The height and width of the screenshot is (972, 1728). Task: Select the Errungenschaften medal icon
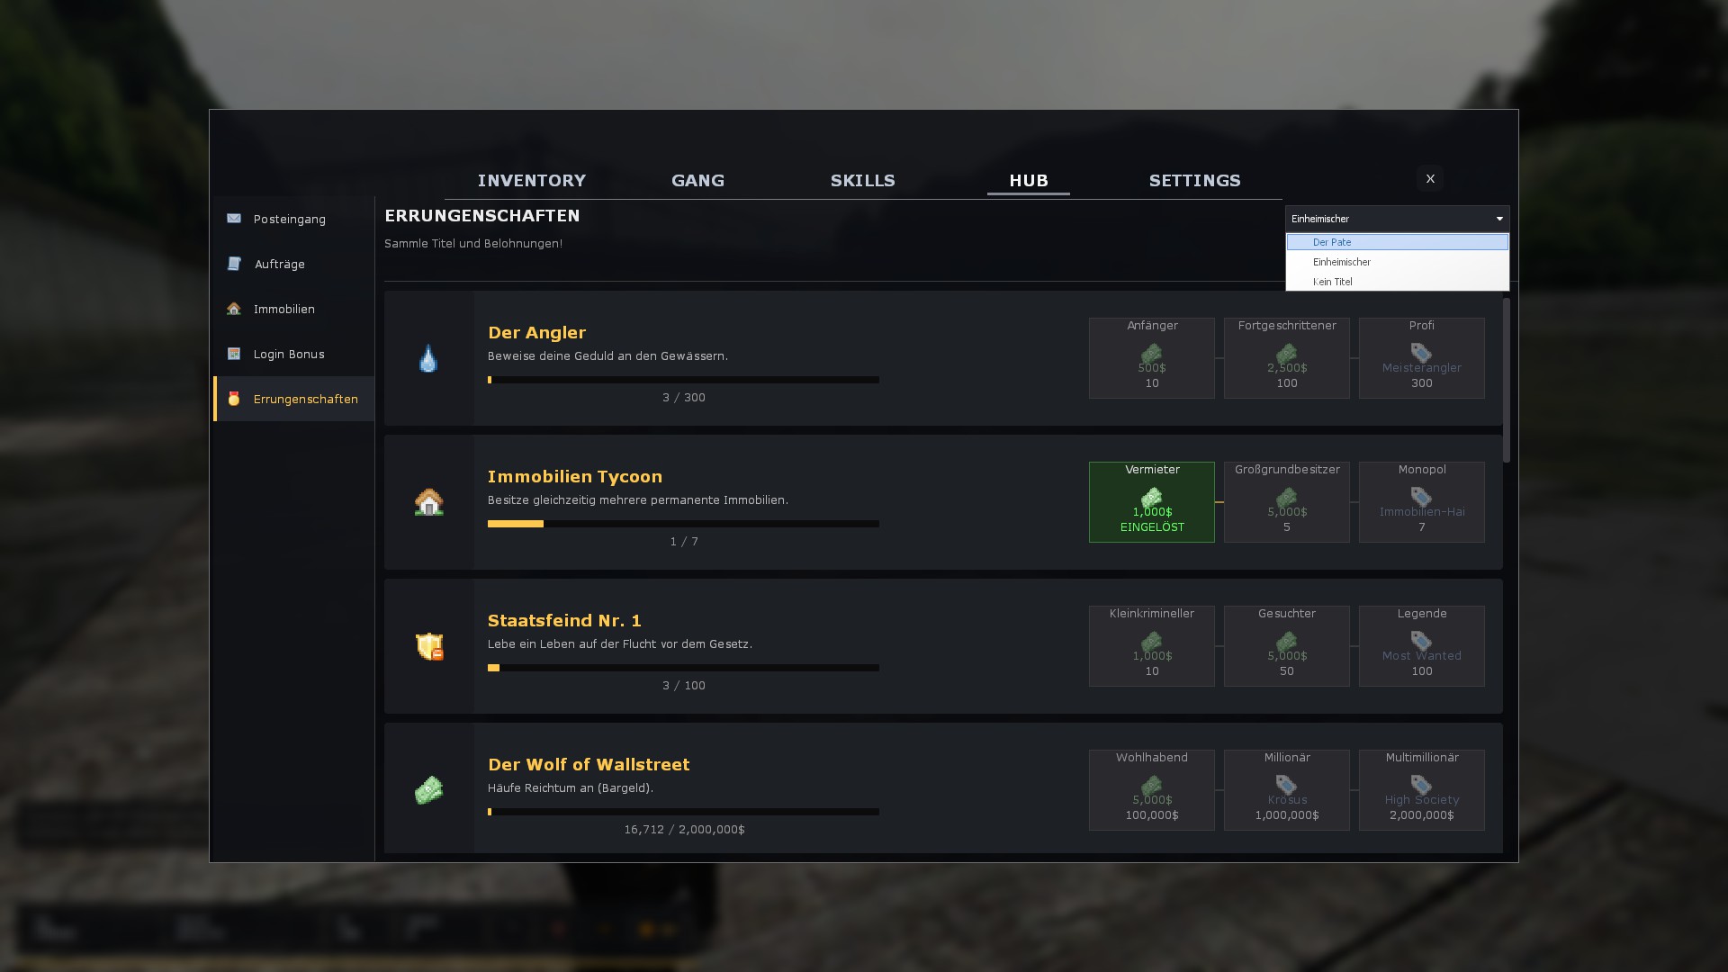(x=234, y=398)
